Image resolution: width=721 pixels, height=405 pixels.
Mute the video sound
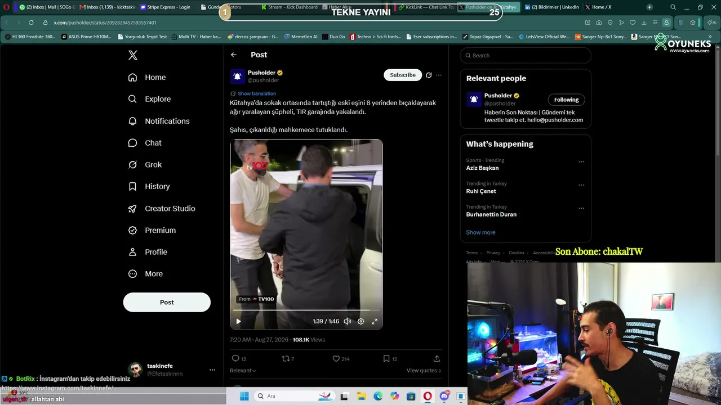tap(348, 321)
